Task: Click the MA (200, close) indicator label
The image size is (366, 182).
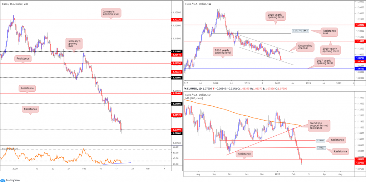Action: (194, 98)
